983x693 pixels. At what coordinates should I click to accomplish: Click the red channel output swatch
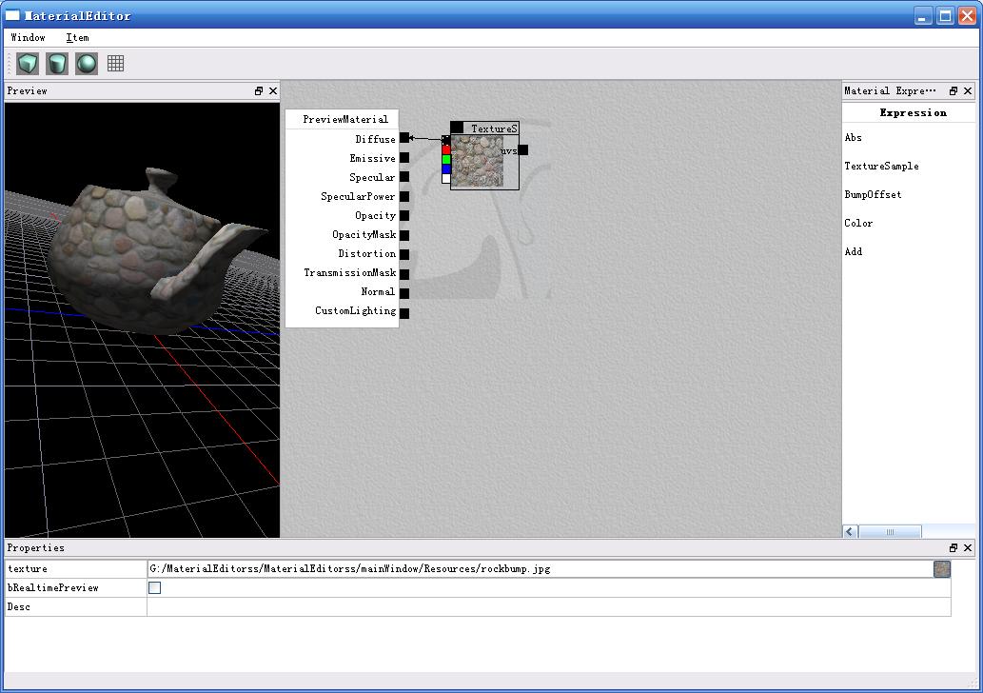click(x=446, y=150)
